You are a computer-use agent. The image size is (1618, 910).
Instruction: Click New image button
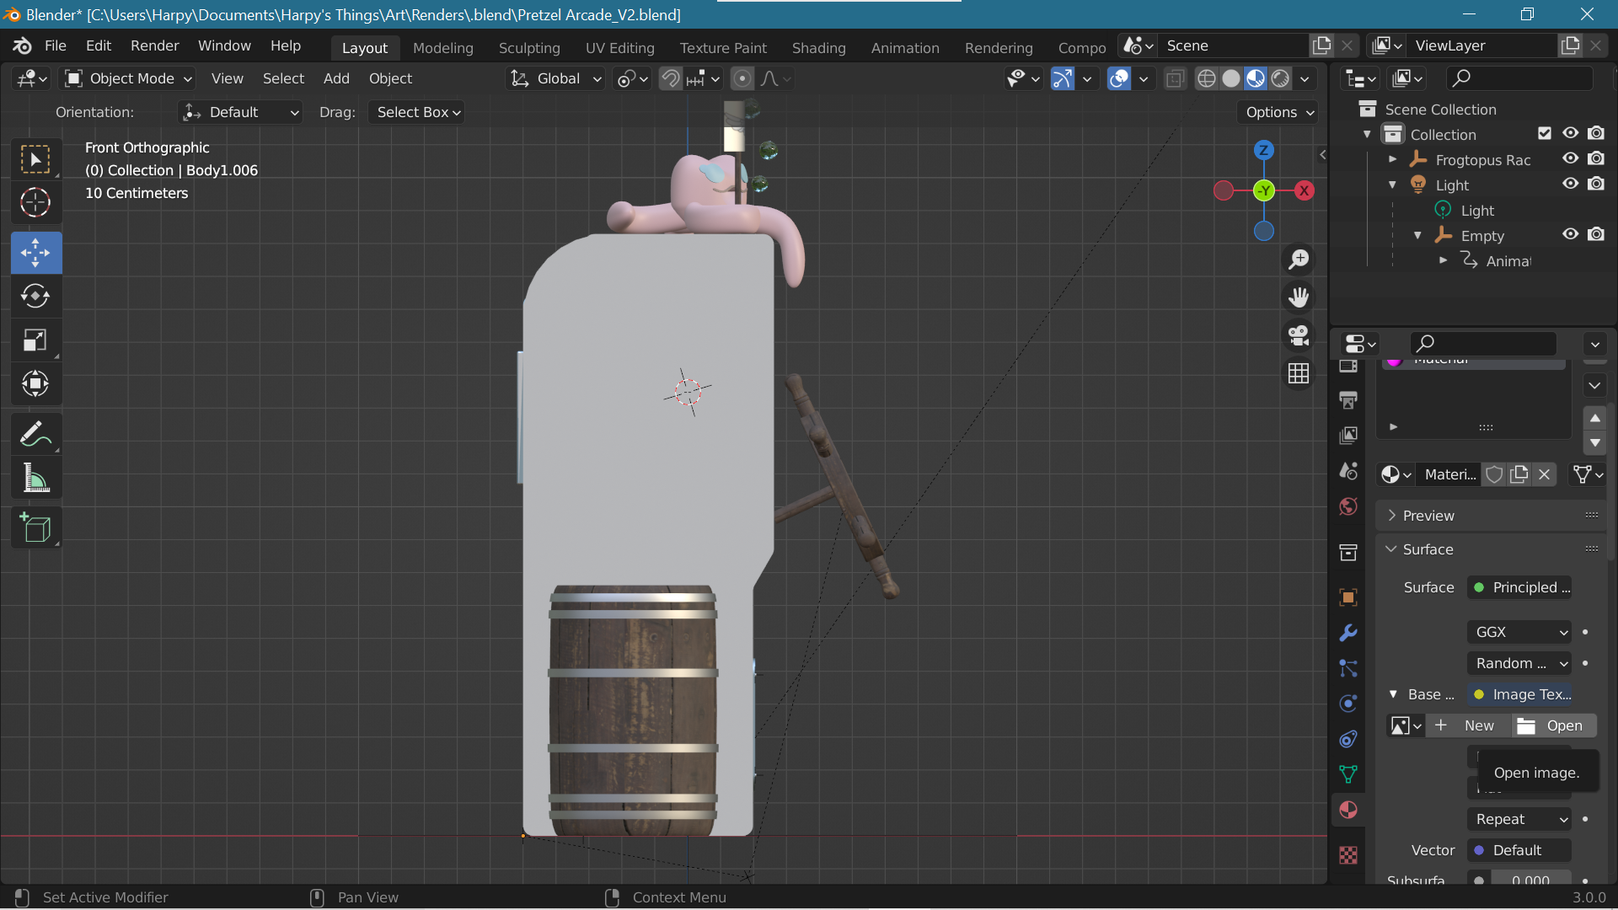coord(1468,725)
